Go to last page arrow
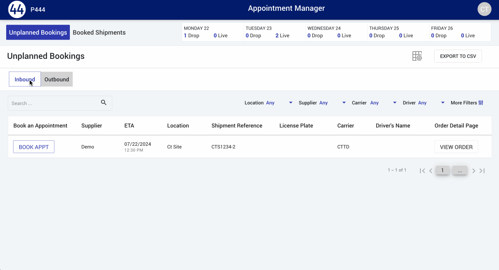Viewport: 499px width, 270px height. (482, 171)
